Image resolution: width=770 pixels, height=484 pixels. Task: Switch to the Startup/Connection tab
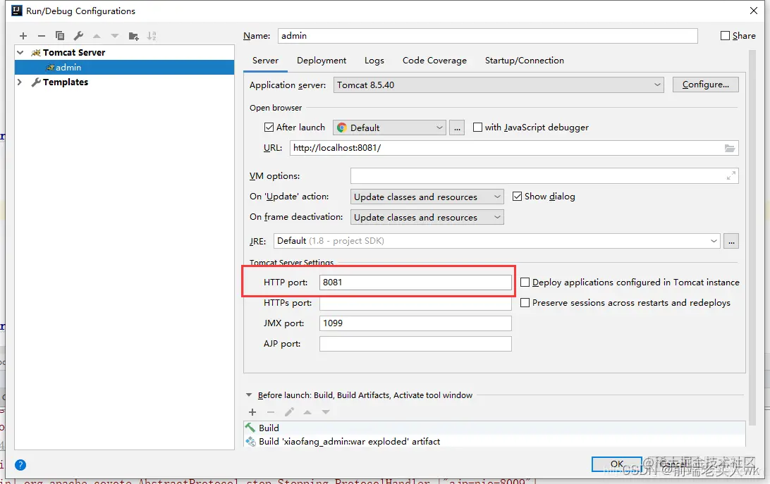(525, 61)
